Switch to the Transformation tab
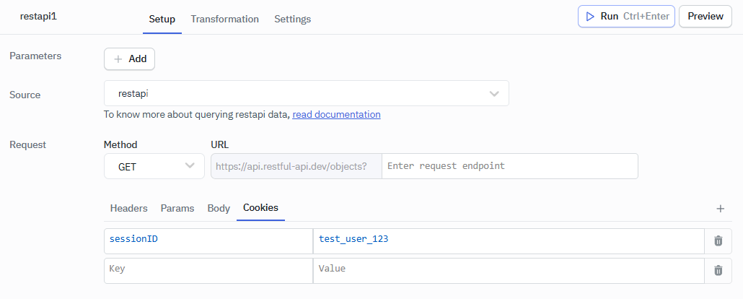The width and height of the screenshot is (743, 299). 224,19
